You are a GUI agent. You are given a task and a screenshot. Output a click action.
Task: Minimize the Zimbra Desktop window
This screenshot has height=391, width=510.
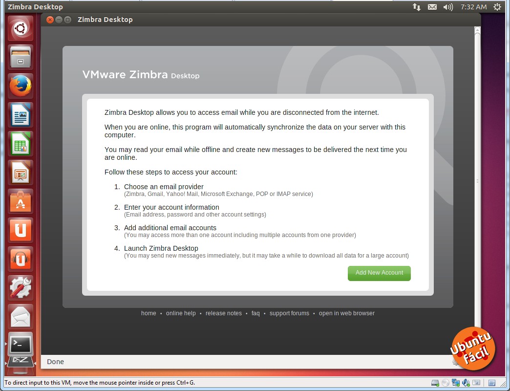tap(59, 20)
